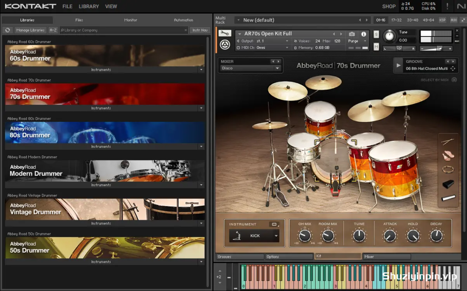467x291 pixels.
Task: Play the groove preview
Action: 399,65
